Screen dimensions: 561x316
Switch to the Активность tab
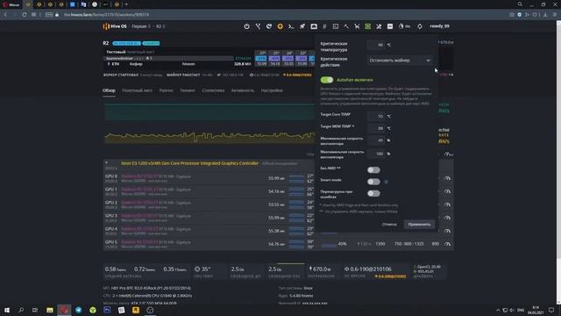tap(243, 90)
